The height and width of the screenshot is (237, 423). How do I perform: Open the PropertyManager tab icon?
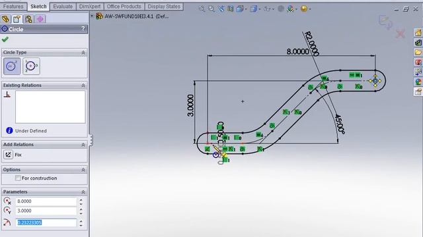17,19
